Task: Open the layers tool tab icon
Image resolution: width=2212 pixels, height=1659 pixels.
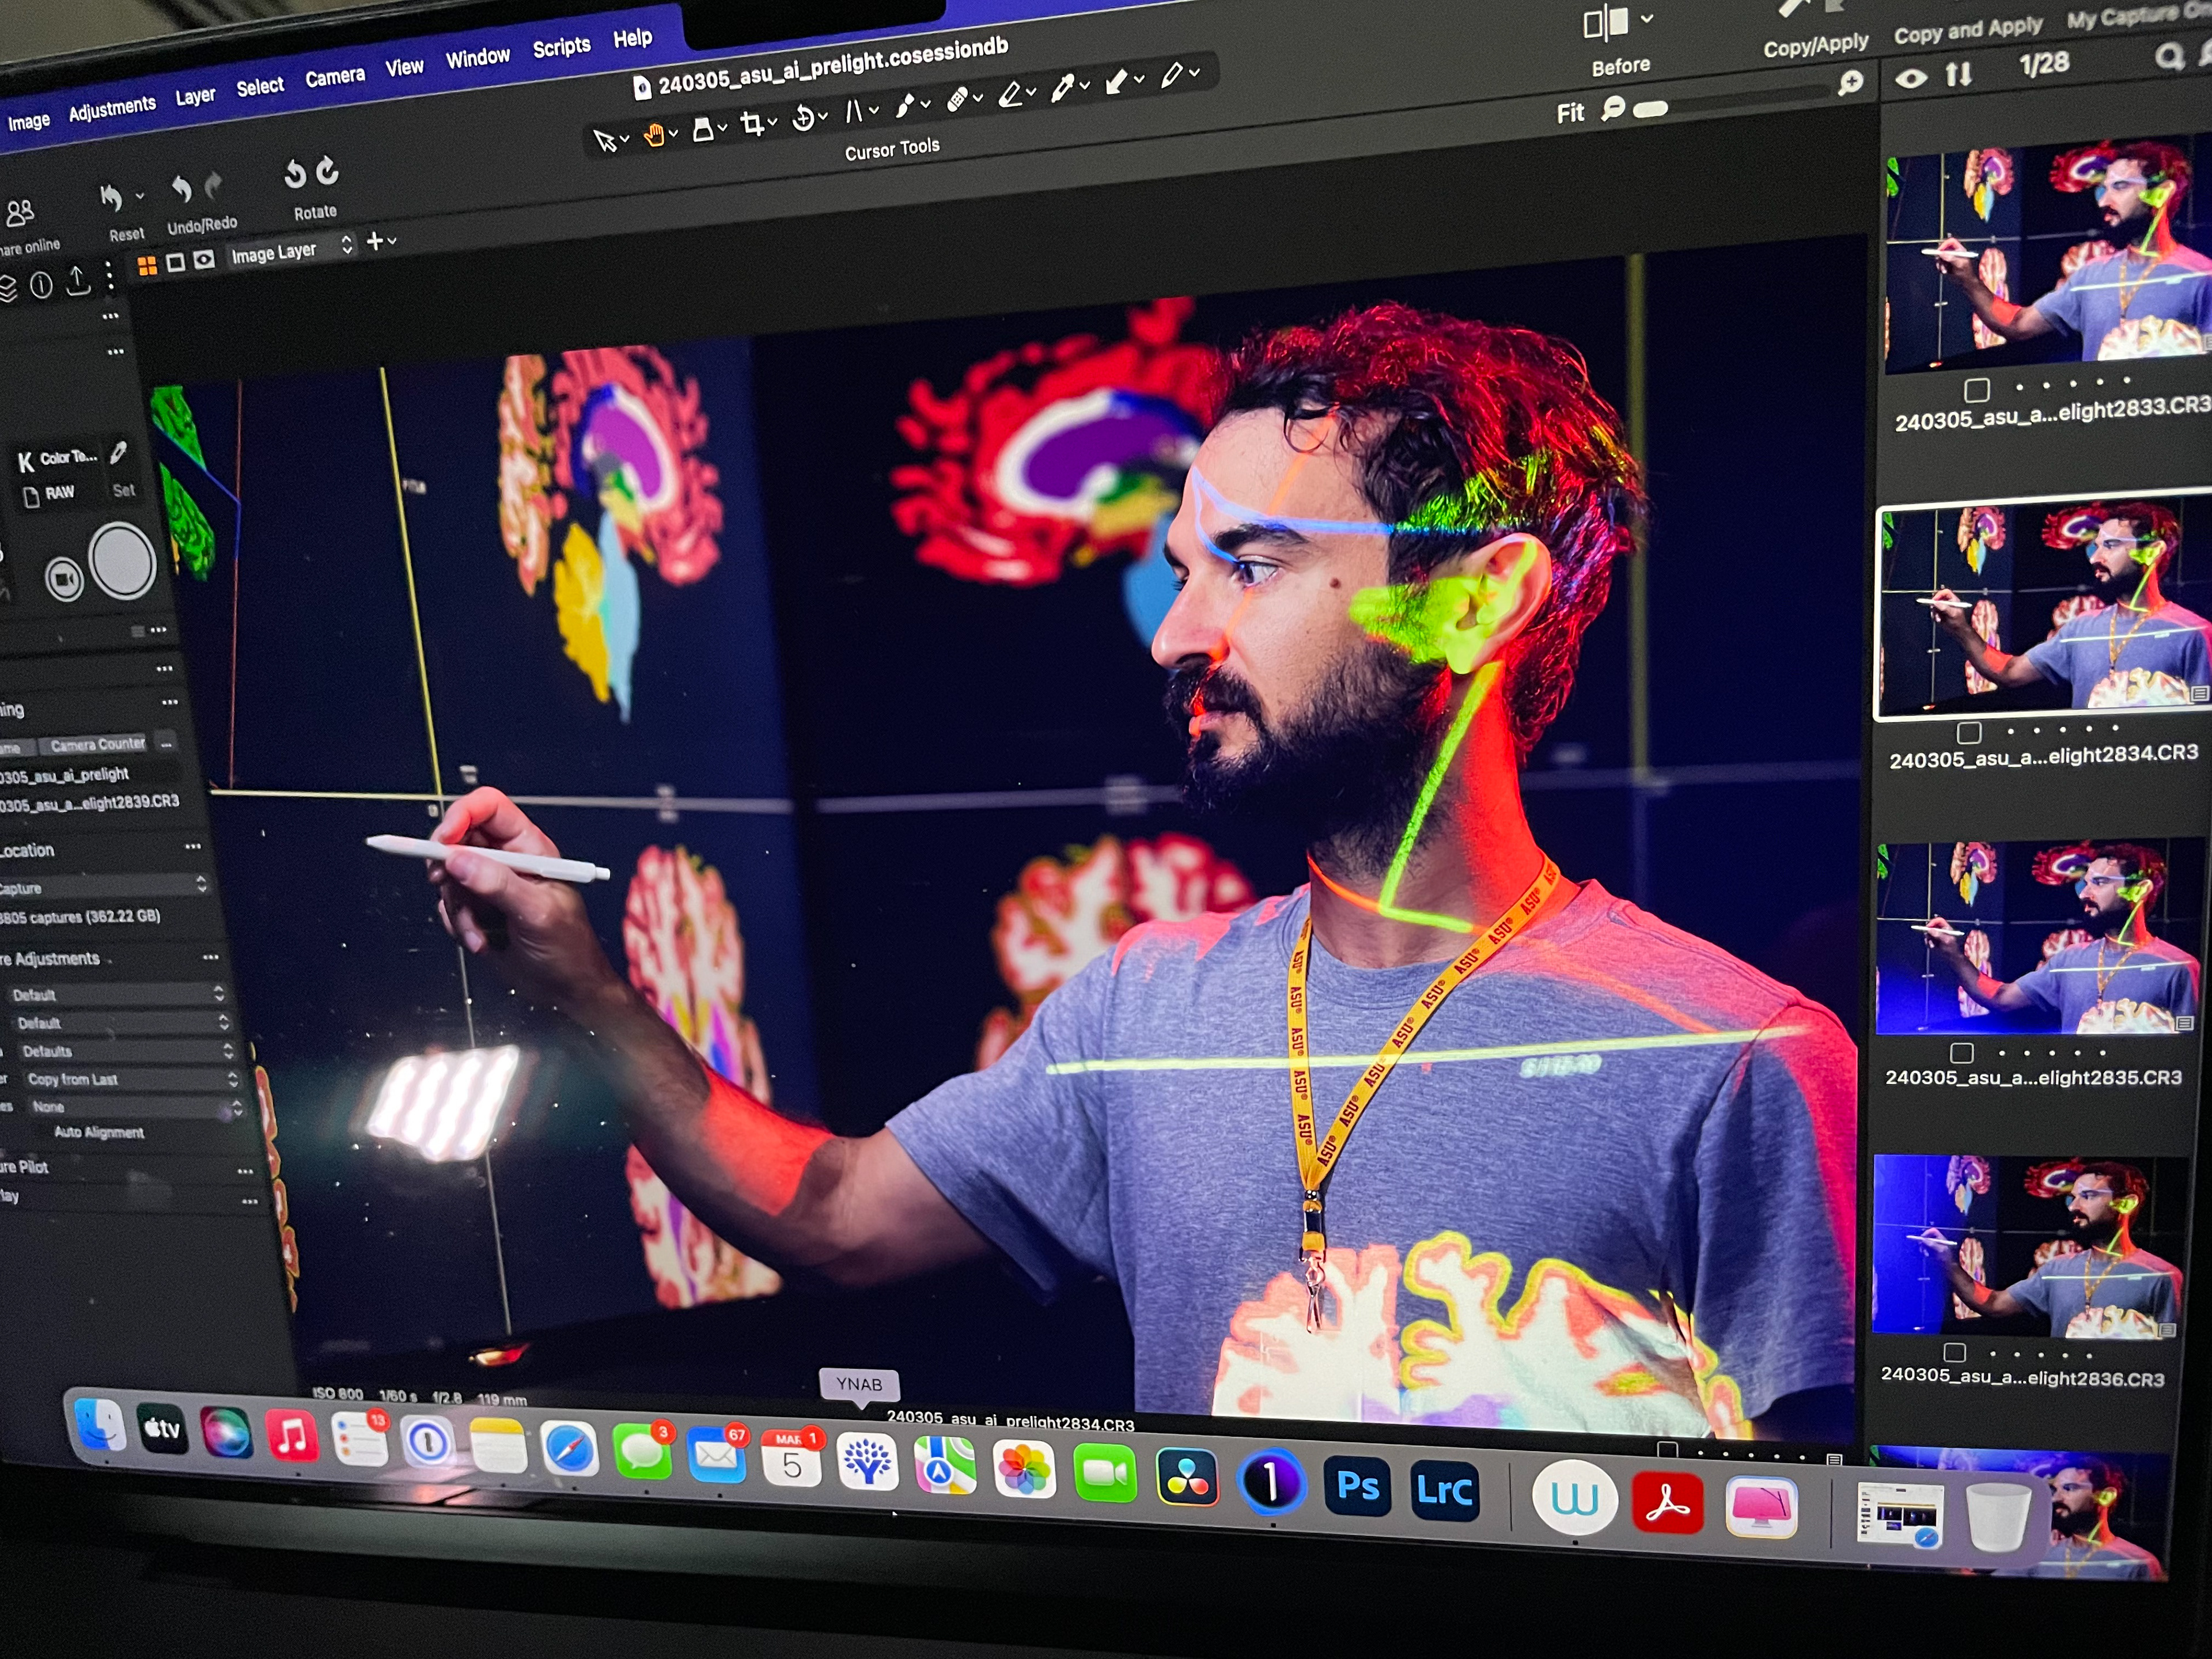Action: coord(7,289)
